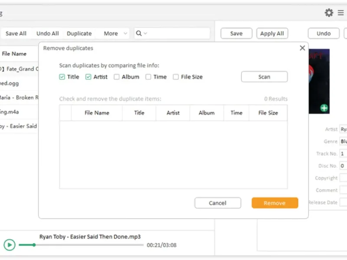
Task: Enable the Album comparison checkbox
Action: pos(117,77)
